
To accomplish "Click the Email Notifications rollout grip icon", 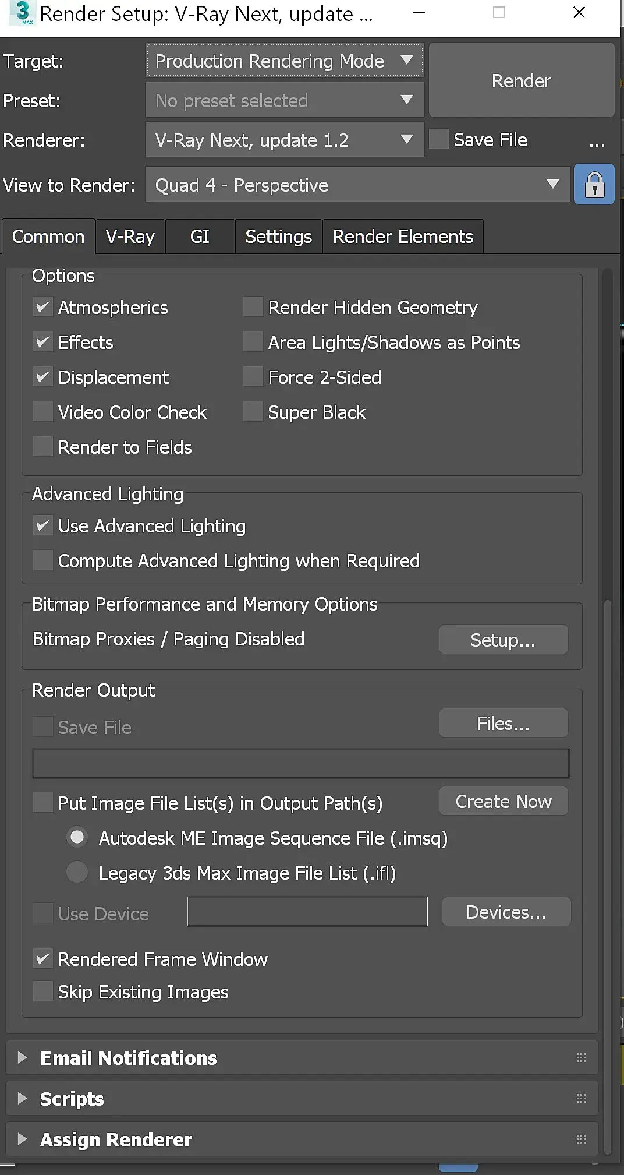I will [580, 1057].
